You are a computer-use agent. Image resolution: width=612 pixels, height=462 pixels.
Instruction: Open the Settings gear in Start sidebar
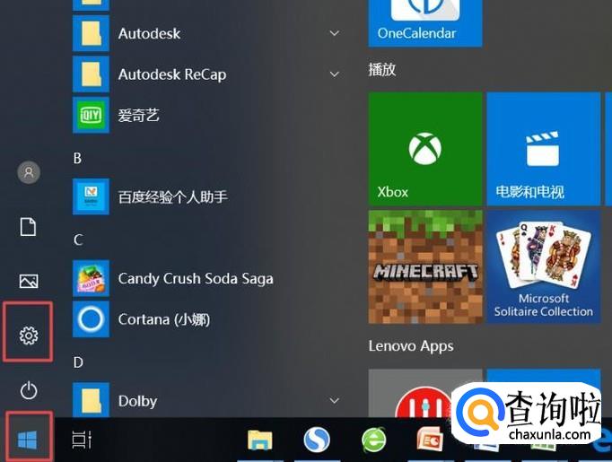pos(29,336)
